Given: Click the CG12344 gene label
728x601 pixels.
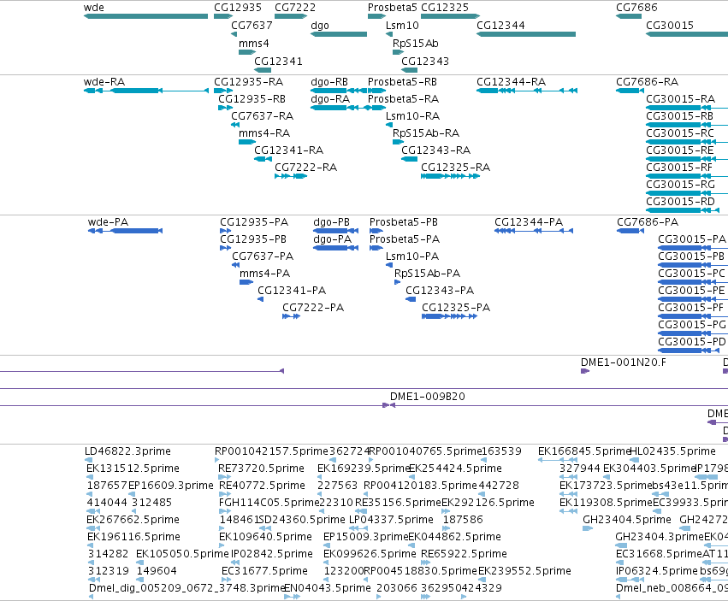Looking at the screenshot, I should (x=500, y=25).
